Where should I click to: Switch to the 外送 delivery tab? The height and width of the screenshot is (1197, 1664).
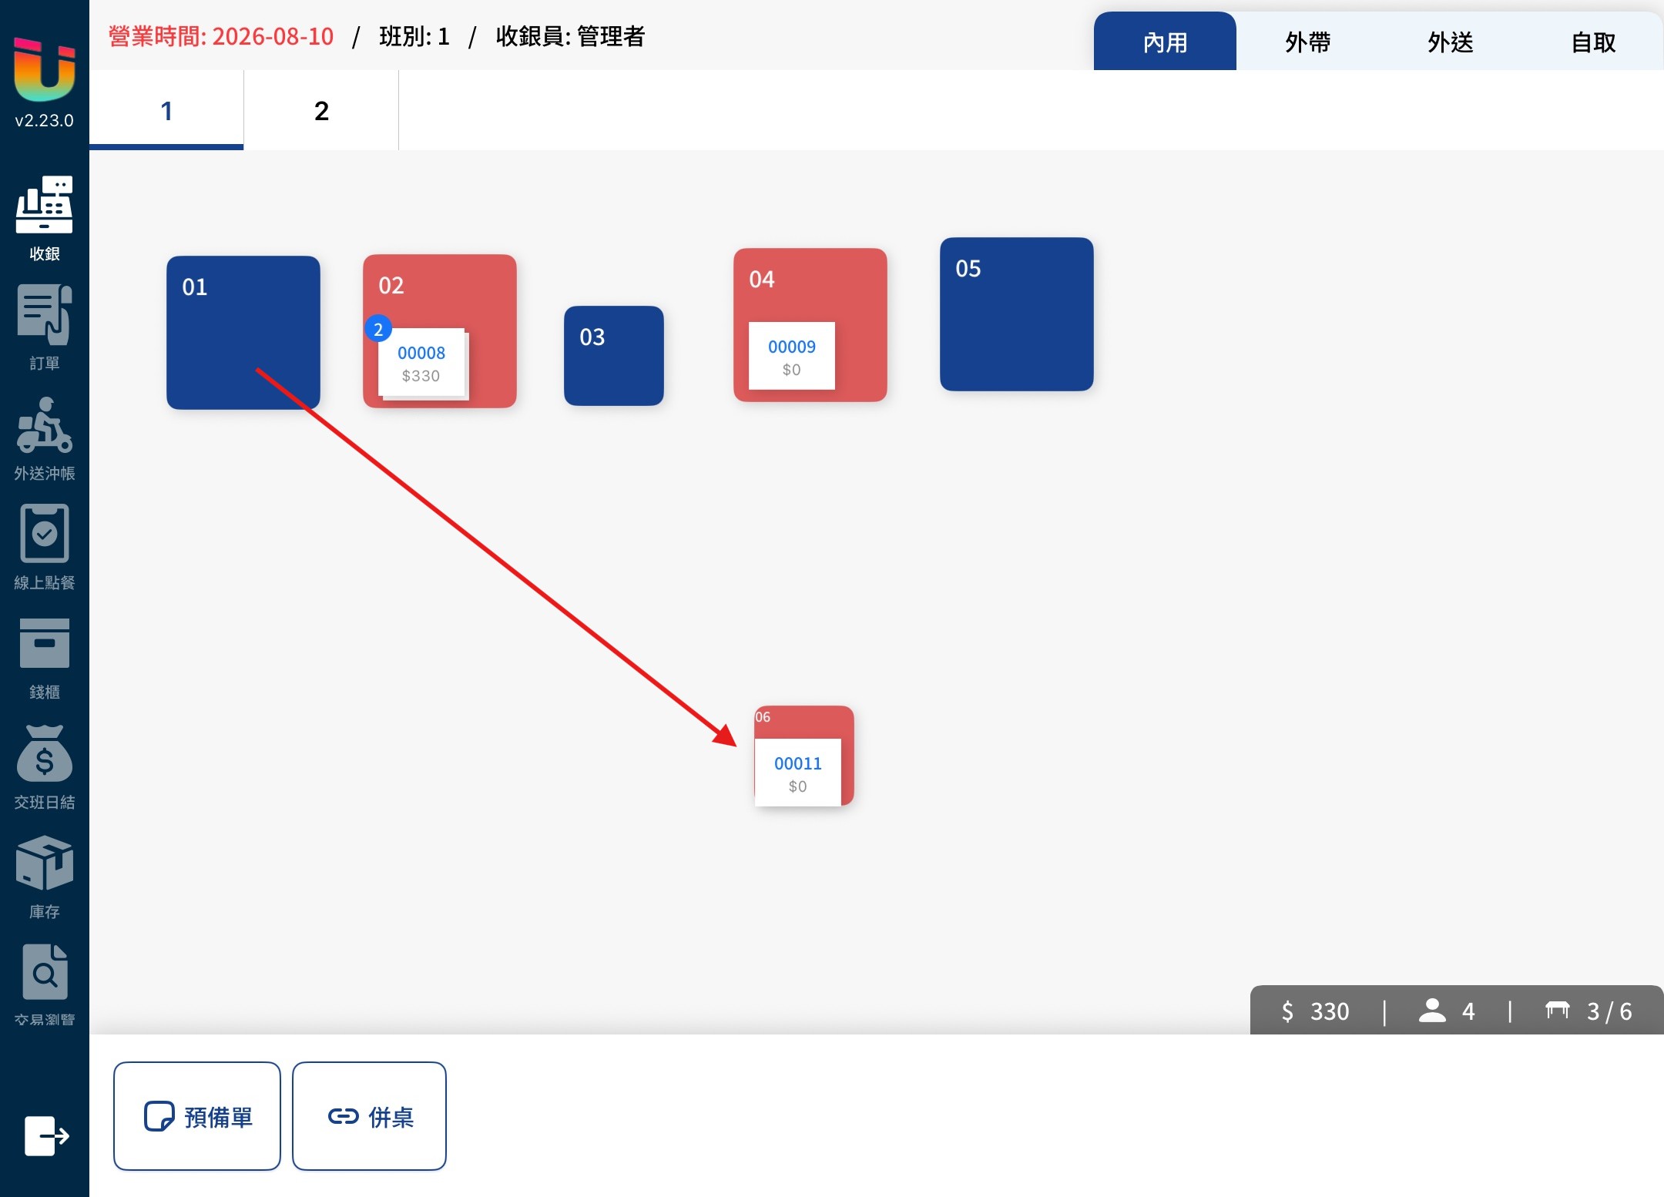click(x=1450, y=42)
